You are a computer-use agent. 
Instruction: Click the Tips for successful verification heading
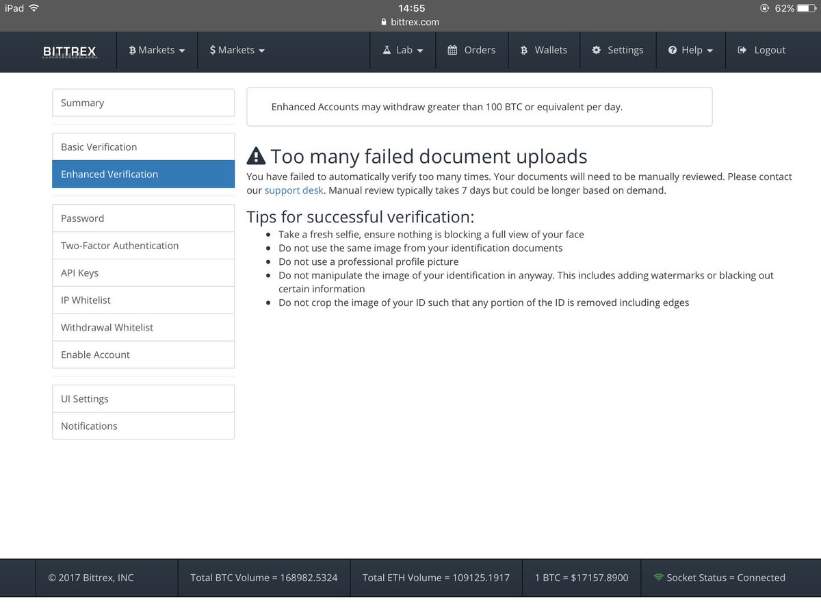(x=360, y=217)
